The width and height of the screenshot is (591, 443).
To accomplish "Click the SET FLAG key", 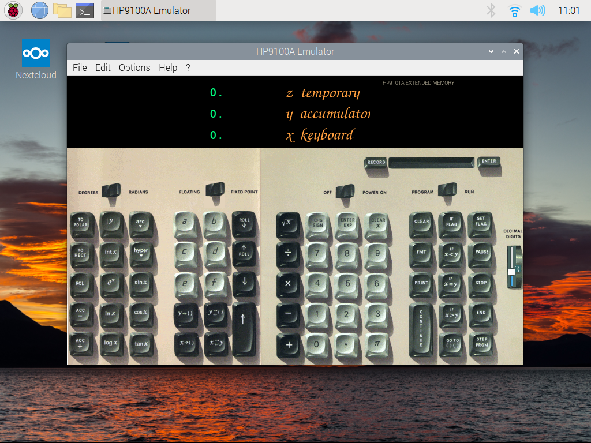I will pos(481,223).
